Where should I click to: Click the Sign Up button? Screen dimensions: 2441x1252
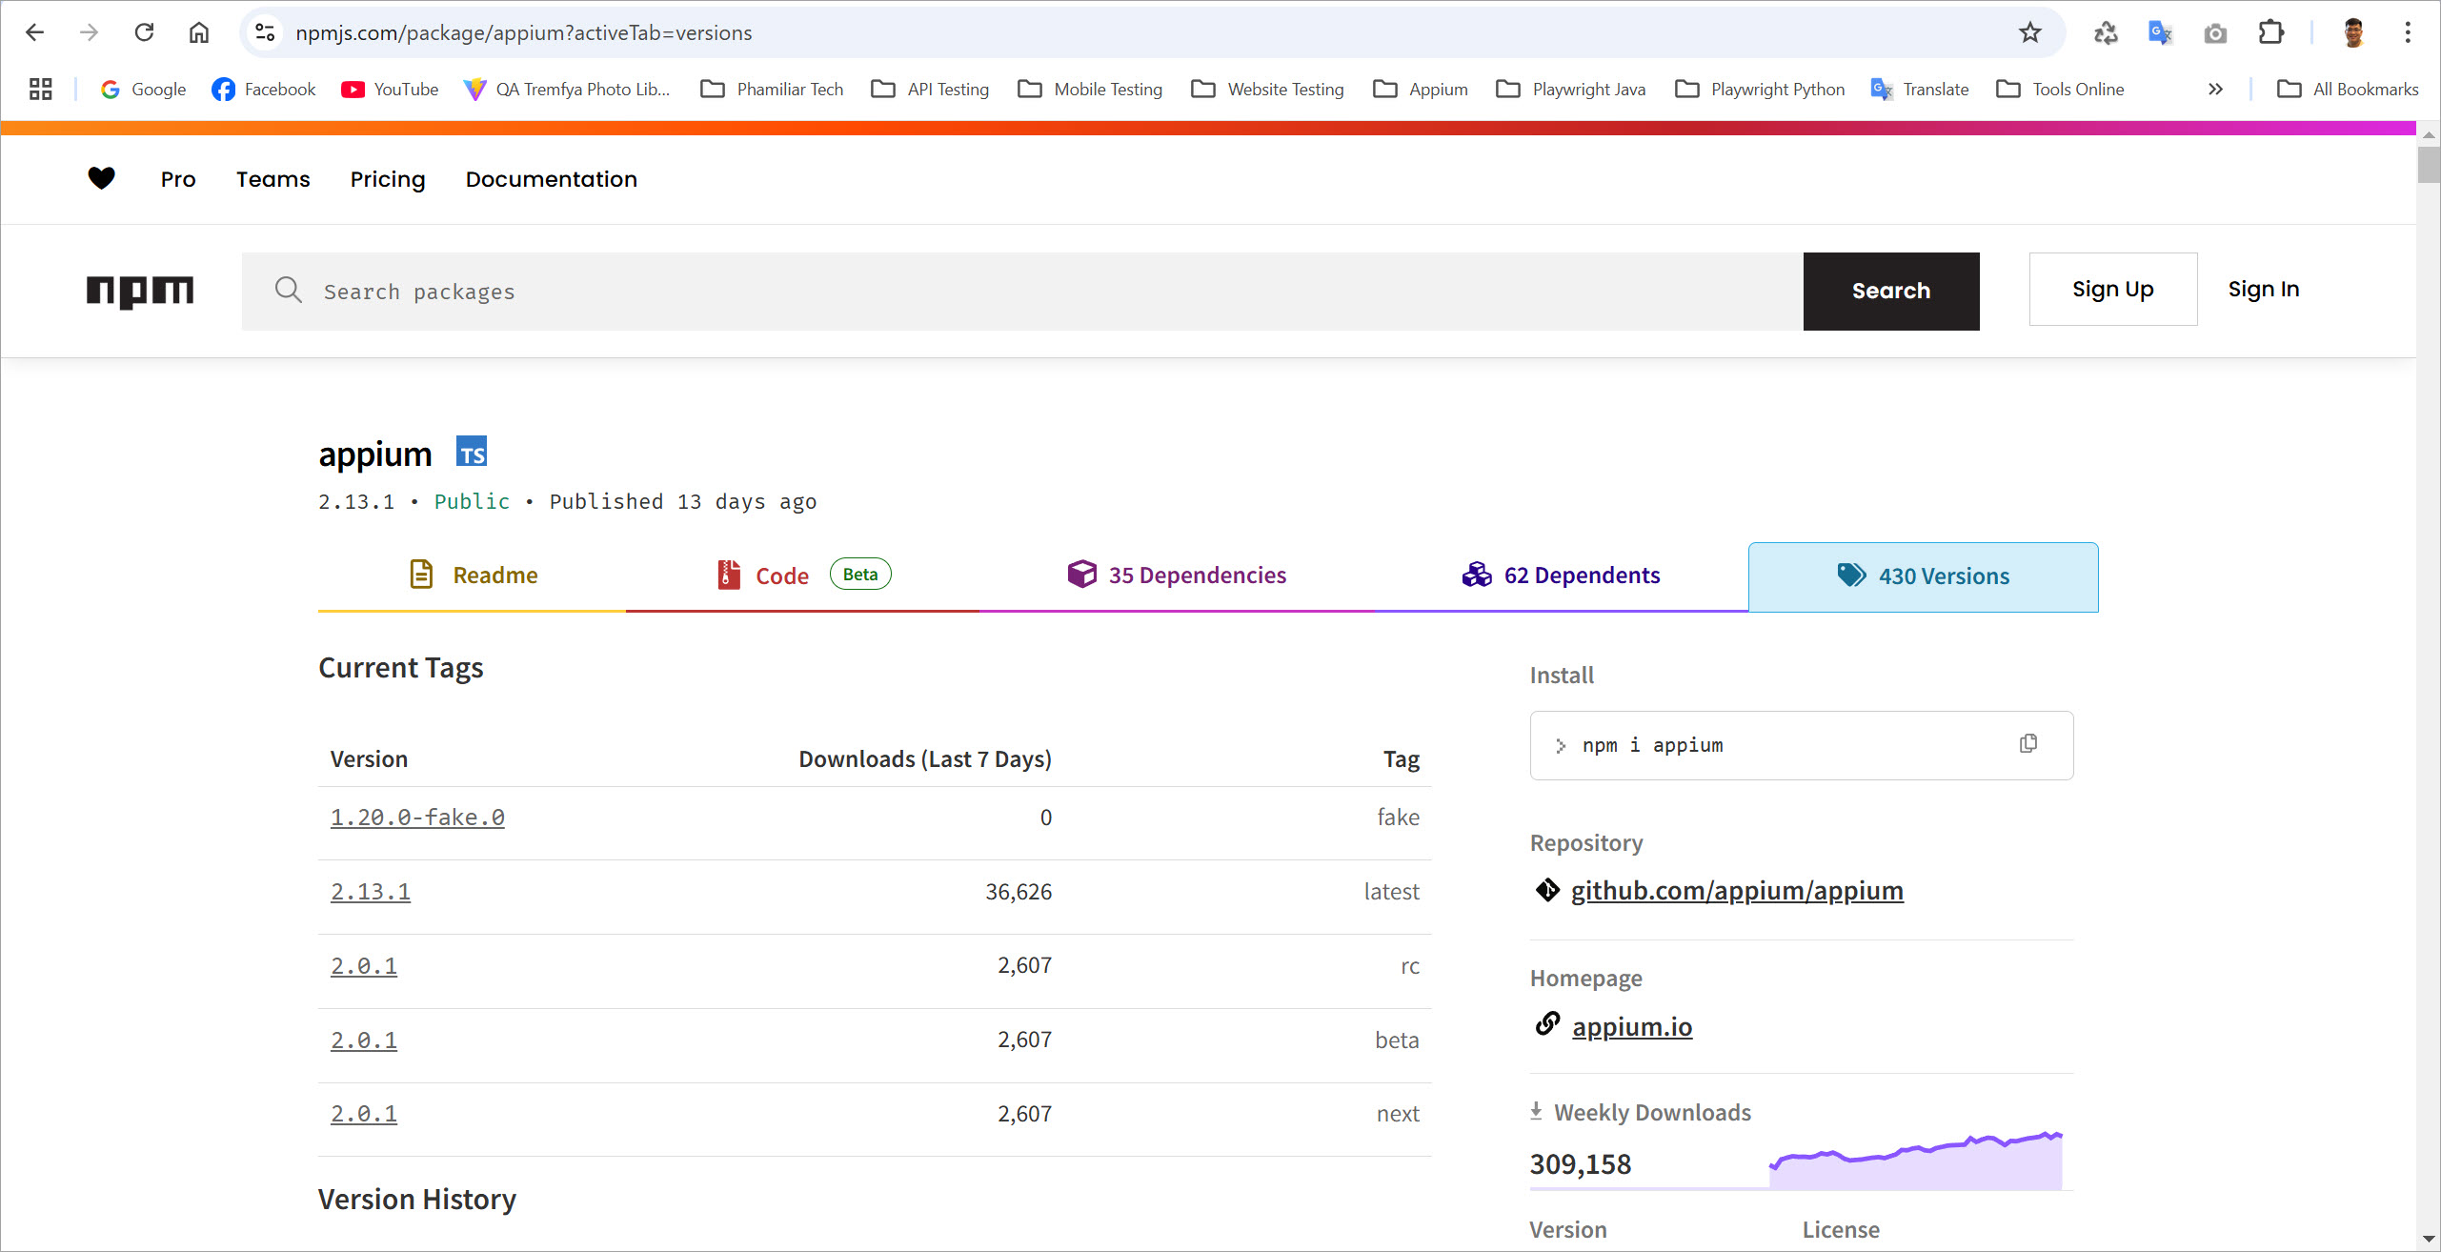click(x=2112, y=290)
